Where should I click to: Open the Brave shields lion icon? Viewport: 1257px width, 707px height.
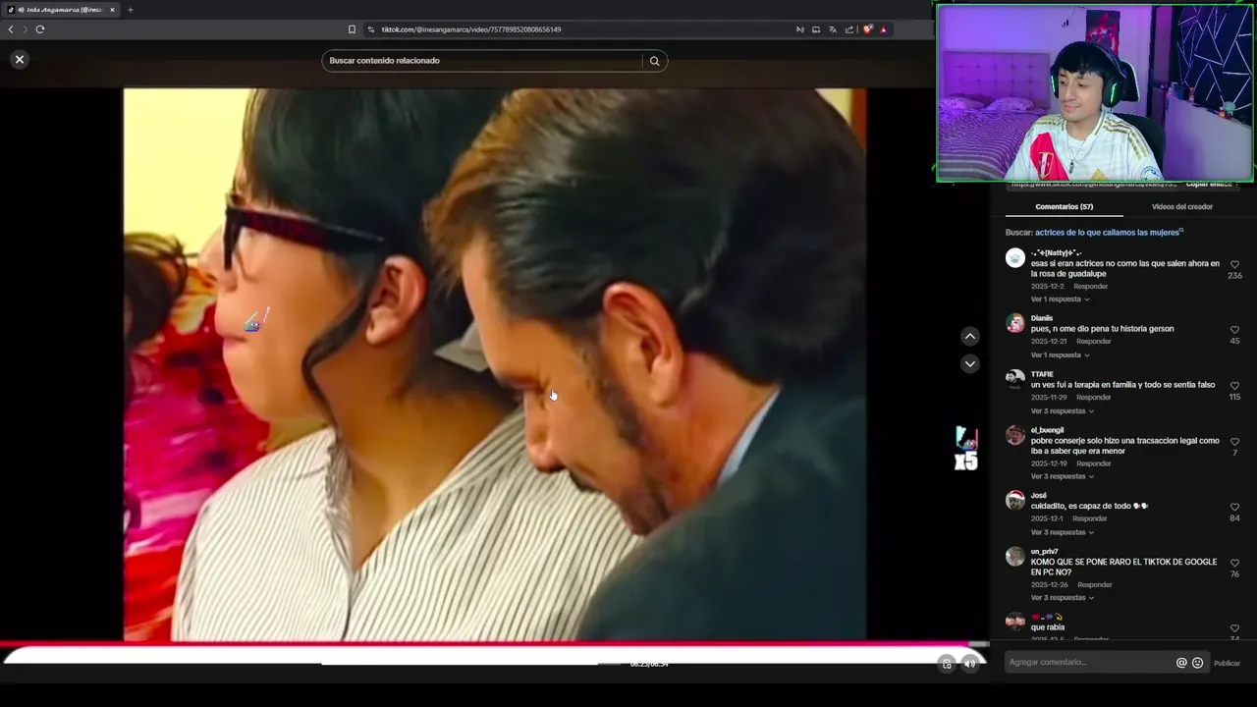867,29
